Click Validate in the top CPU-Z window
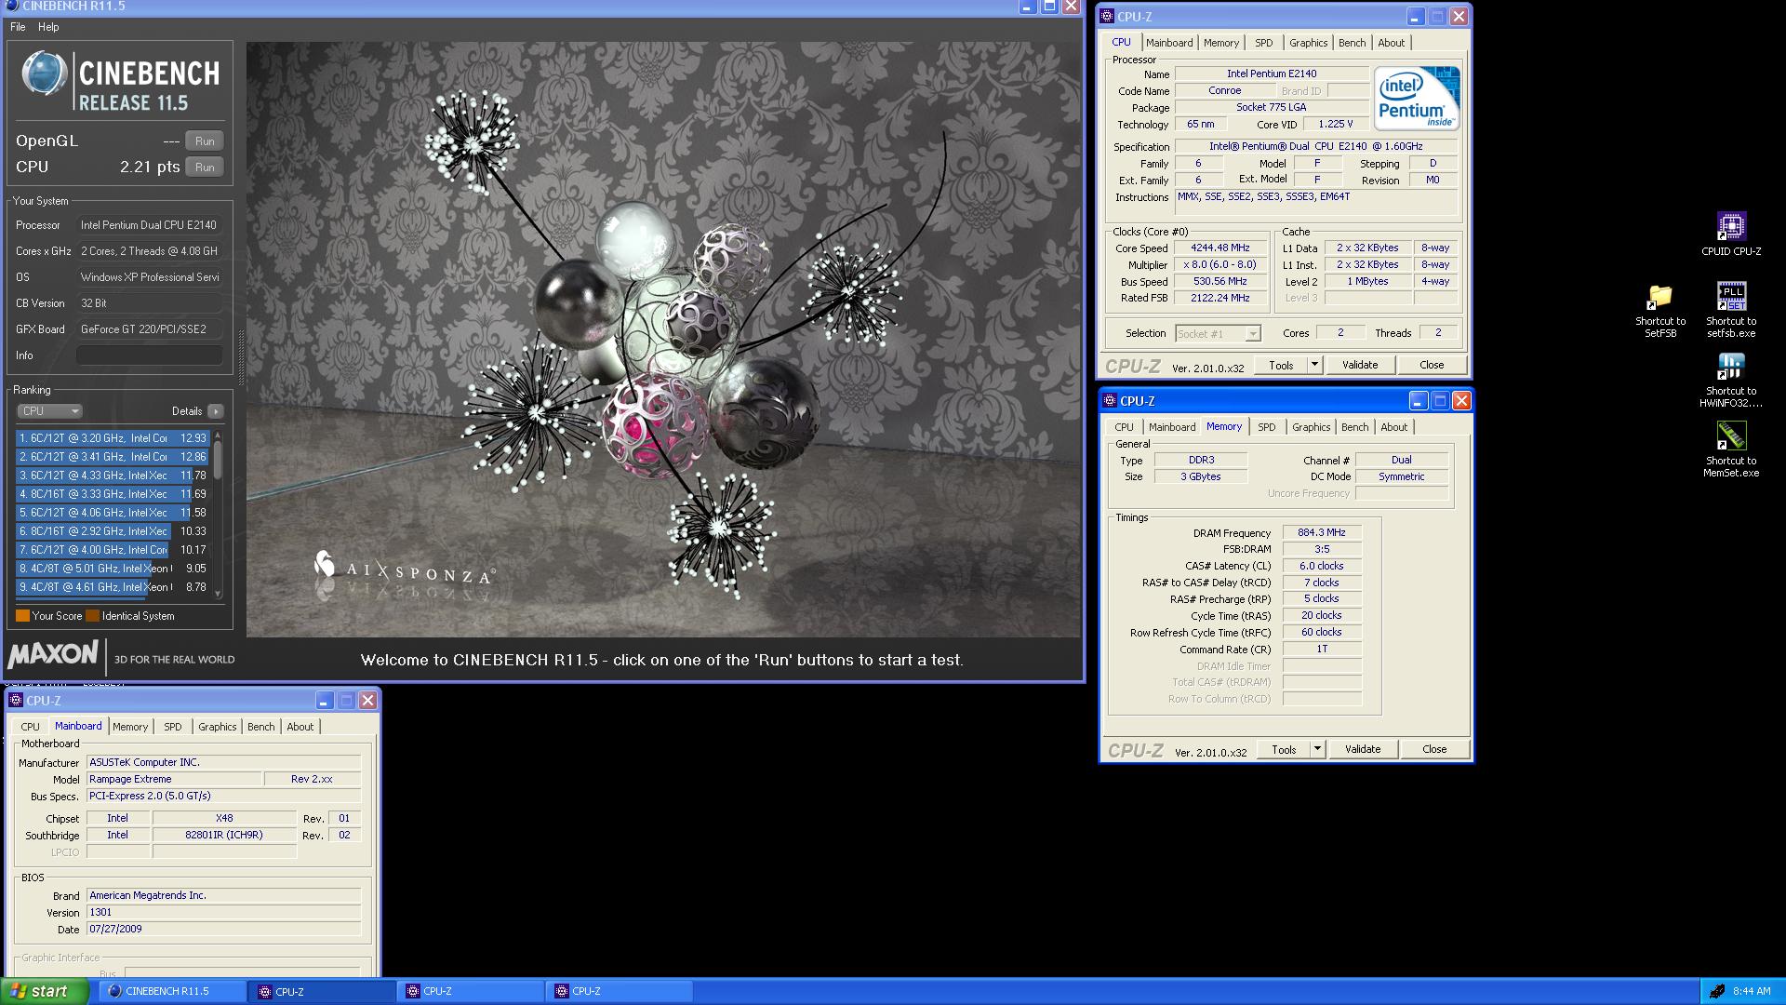The height and width of the screenshot is (1005, 1786). (1360, 366)
